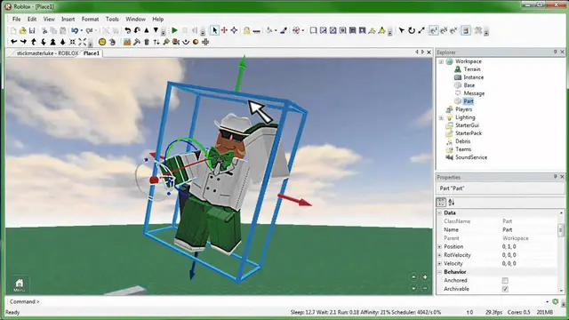The image size is (569, 320).
Task: Click the yellow clock-face icon
Action: 102,42
